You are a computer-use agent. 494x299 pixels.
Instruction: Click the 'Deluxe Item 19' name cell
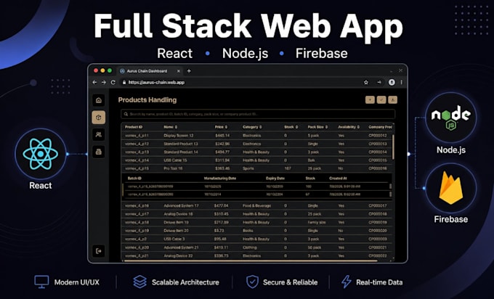(x=176, y=222)
